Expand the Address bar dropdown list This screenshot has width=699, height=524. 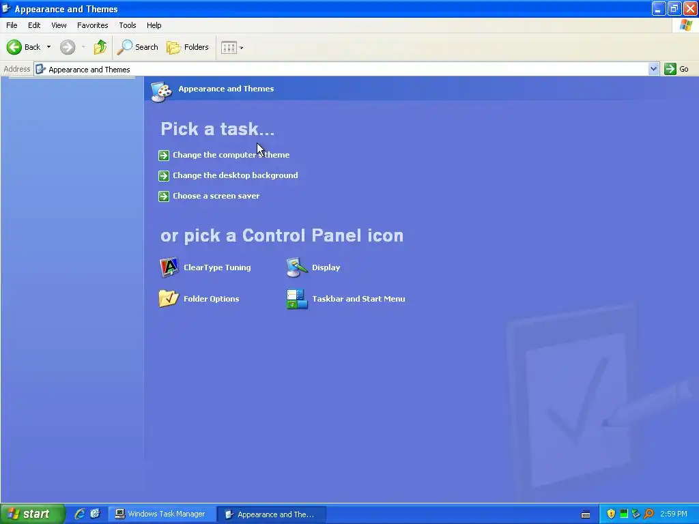pyautogui.click(x=653, y=69)
